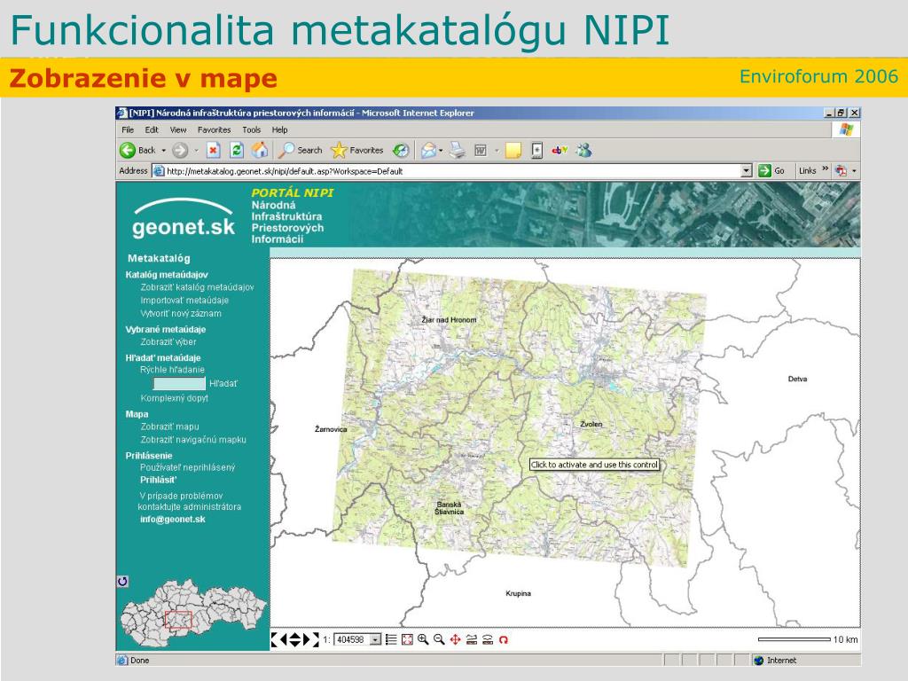Open the Favorites menu
This screenshot has width=908, height=681.
(x=215, y=129)
